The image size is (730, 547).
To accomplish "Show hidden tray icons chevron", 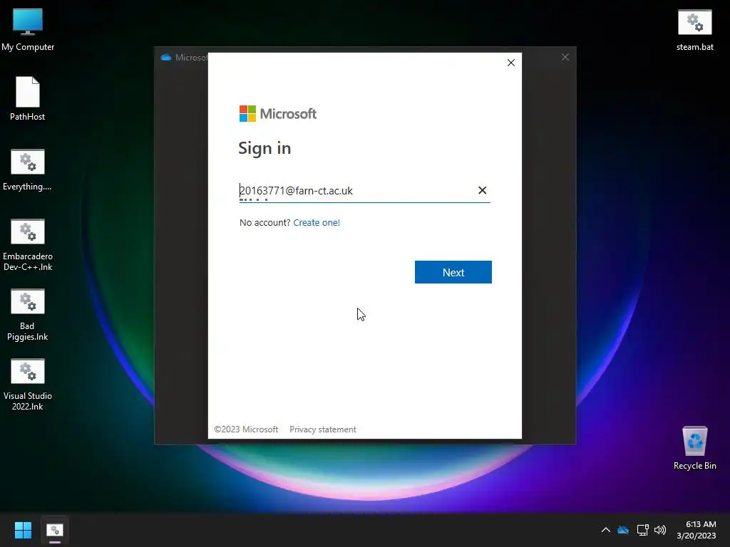I will [x=606, y=530].
